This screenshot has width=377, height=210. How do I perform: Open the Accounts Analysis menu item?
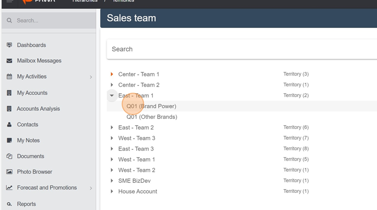38,109
